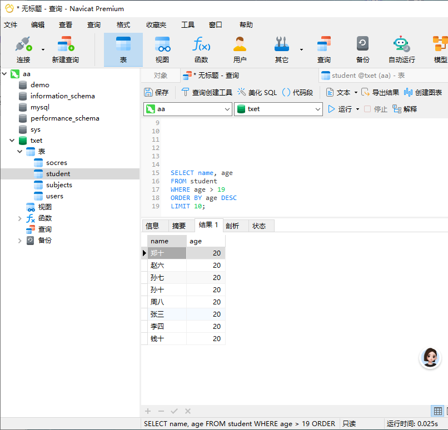The width and height of the screenshot is (448, 430).
Task: Click the New Query (新建查询) icon
Action: click(66, 44)
